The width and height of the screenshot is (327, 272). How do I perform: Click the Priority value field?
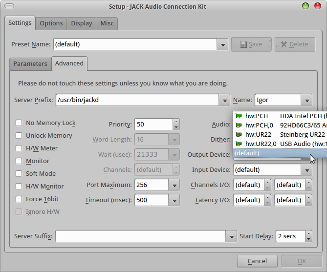[153, 125]
